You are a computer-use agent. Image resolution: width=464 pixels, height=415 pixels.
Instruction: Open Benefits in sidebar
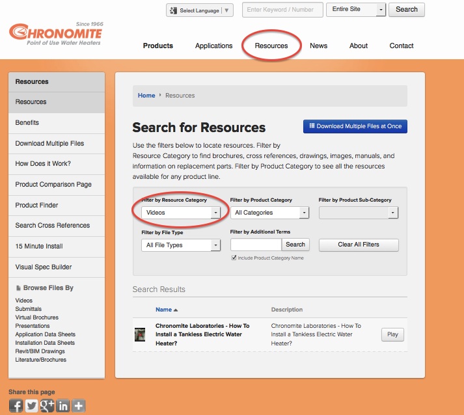(57, 123)
